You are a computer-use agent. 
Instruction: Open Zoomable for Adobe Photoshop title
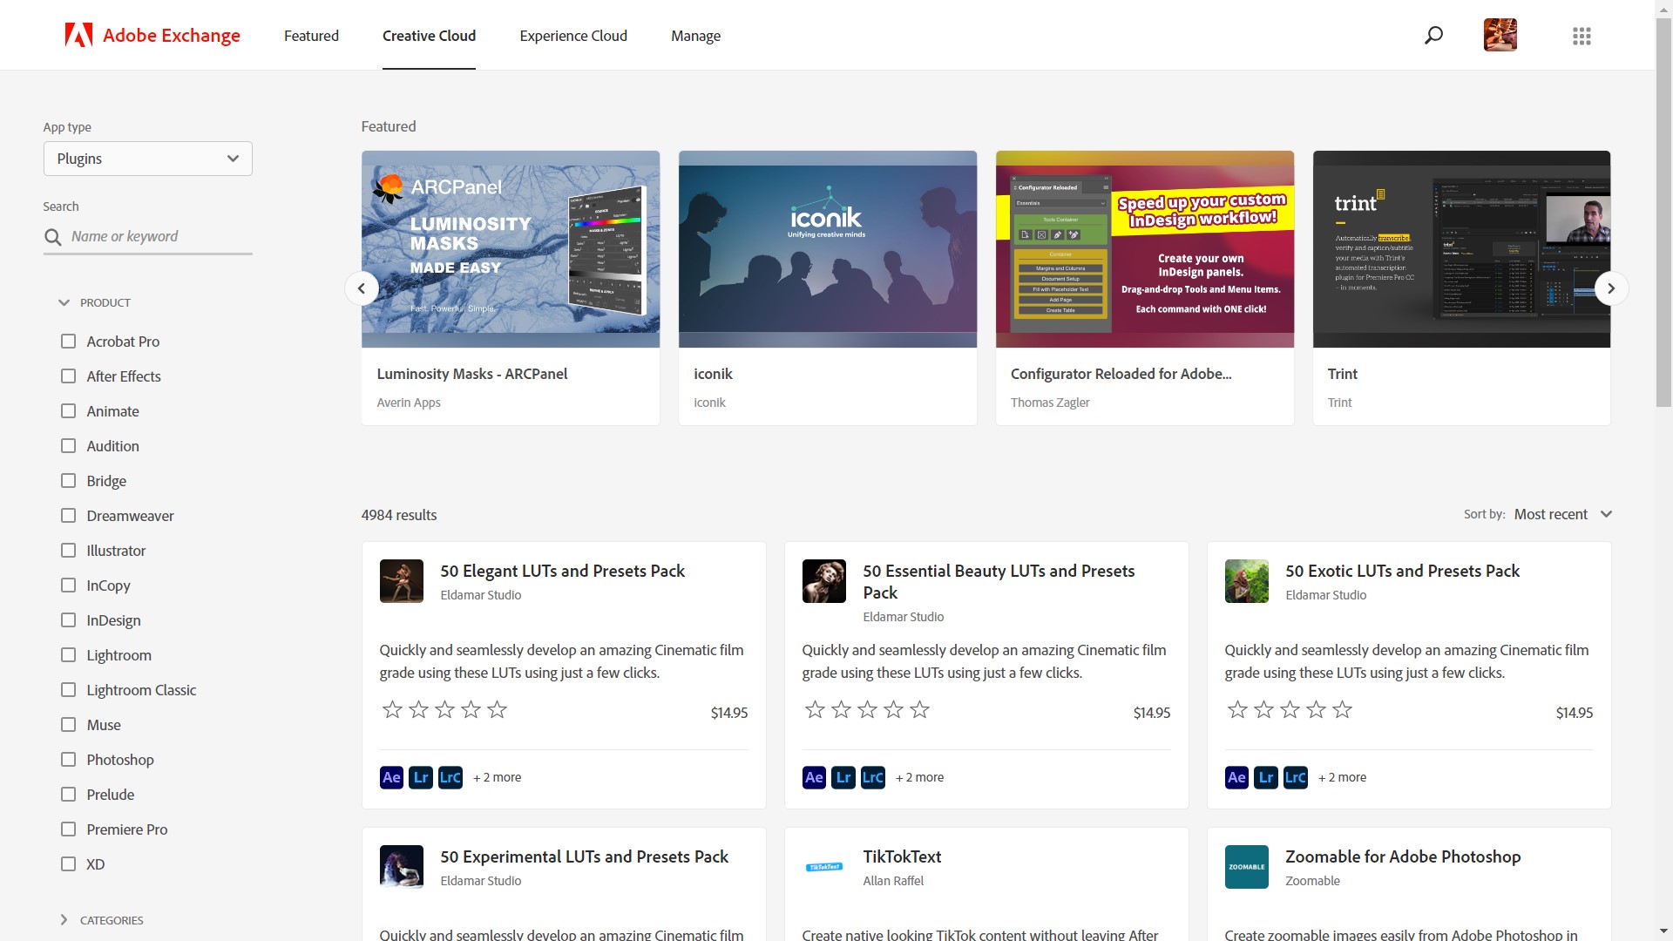pyautogui.click(x=1403, y=856)
